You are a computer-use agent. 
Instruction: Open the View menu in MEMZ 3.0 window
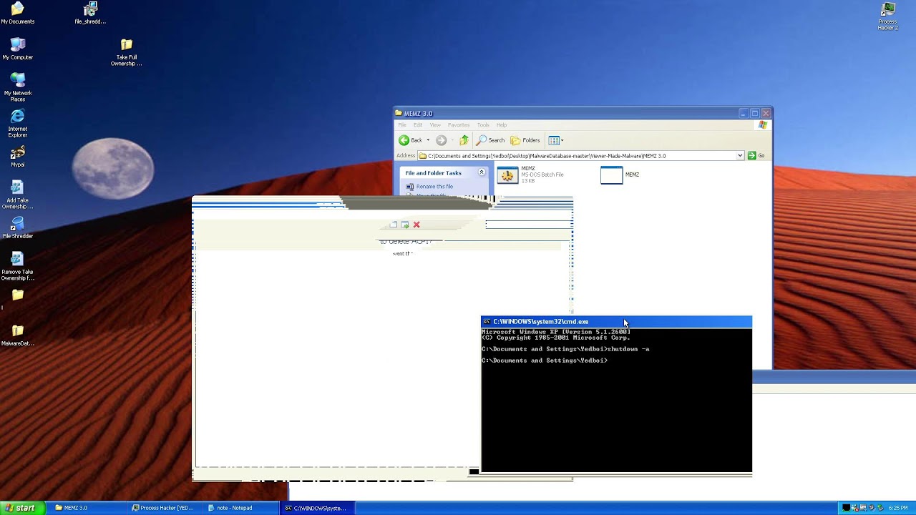435,125
